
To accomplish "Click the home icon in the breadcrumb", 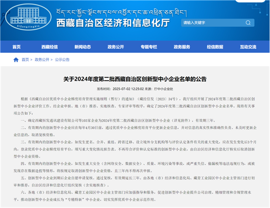I will coord(16,60).
